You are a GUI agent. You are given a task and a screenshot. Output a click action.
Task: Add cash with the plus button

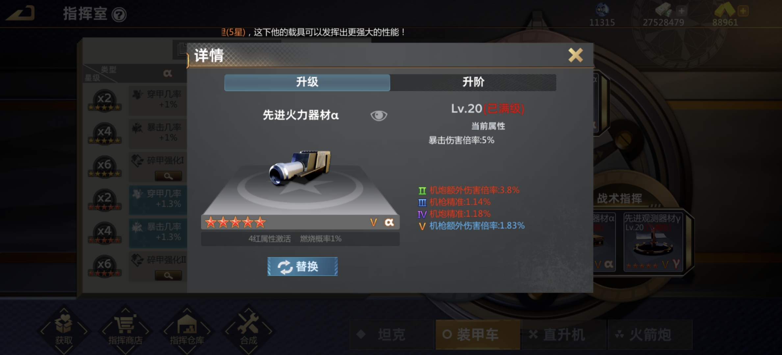pos(681,11)
